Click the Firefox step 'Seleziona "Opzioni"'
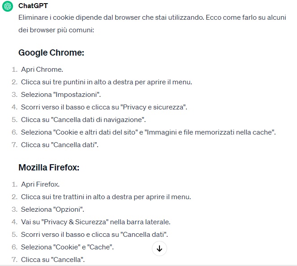Image resolution: width=297 pixels, height=266 pixels. pyautogui.click(x=52, y=209)
